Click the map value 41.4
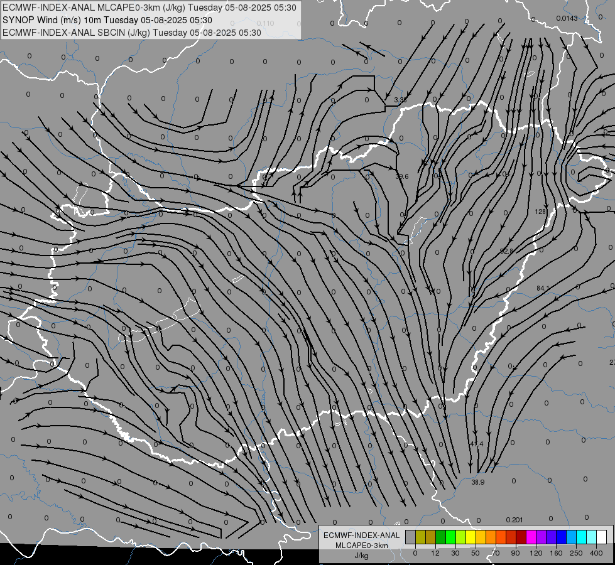Image resolution: width=615 pixels, height=565 pixels. 477,444
